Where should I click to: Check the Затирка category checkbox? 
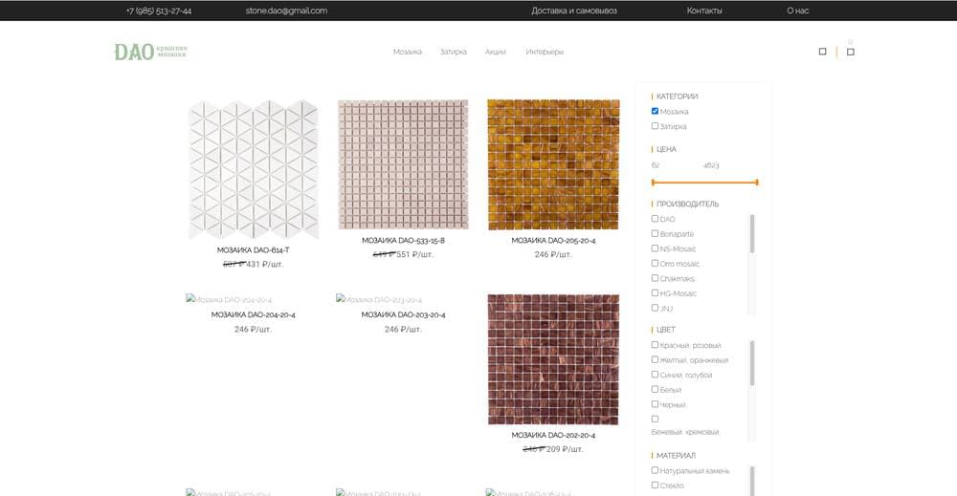coord(655,125)
